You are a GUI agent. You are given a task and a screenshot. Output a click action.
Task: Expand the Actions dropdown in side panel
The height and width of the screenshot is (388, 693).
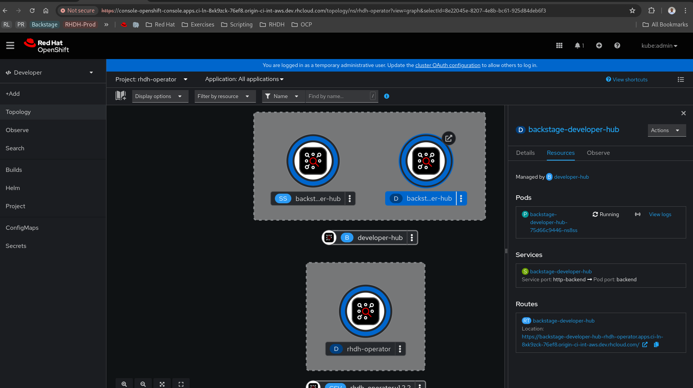(x=666, y=130)
